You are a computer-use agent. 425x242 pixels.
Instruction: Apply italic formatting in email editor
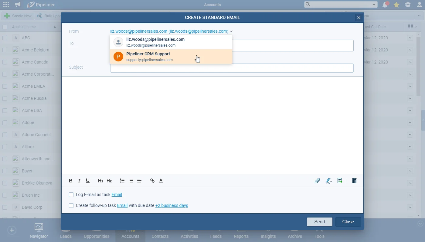tap(79, 181)
